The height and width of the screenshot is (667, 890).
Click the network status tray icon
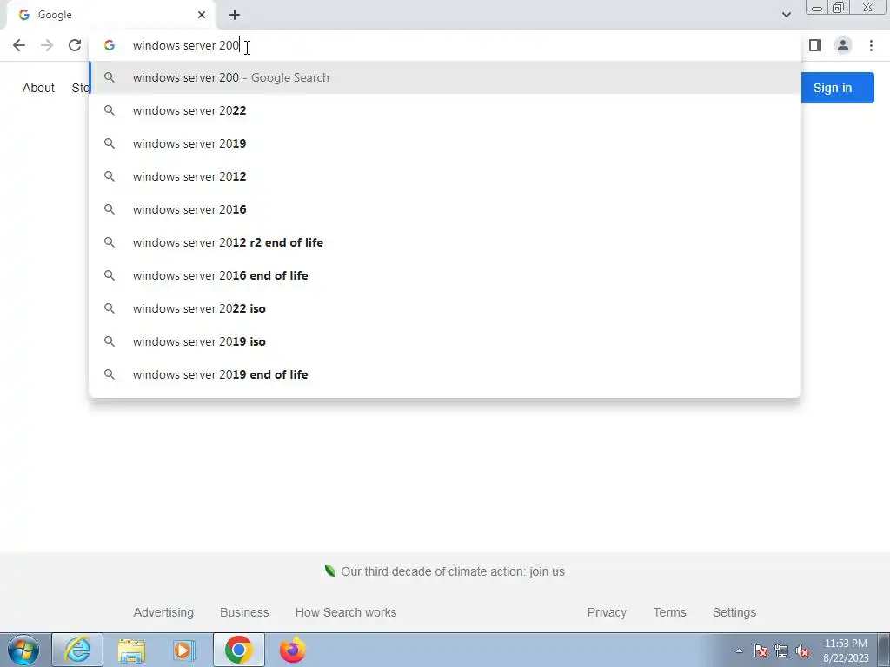pos(781,651)
